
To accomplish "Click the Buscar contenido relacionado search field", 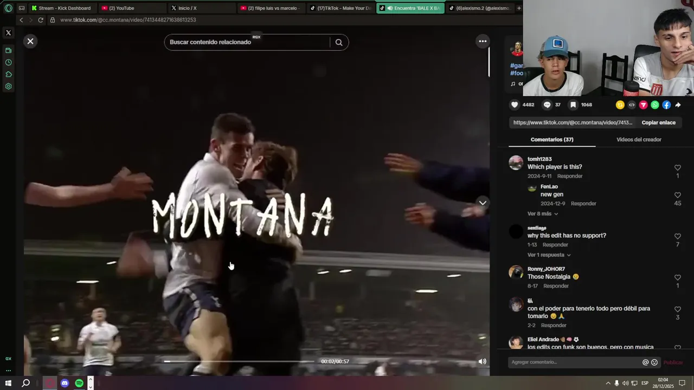I will coord(247,42).
